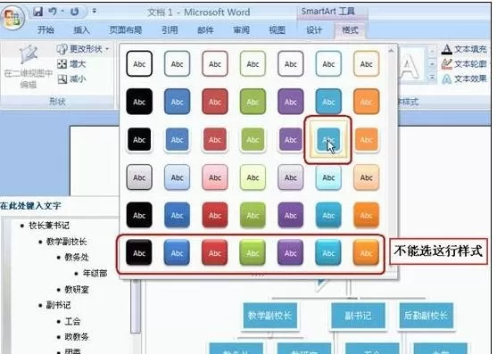
Task: Select 政教务 in text pane
Action: point(77,337)
